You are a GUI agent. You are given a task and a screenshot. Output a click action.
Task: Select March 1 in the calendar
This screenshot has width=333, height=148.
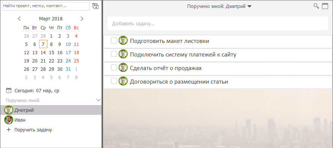52,36
